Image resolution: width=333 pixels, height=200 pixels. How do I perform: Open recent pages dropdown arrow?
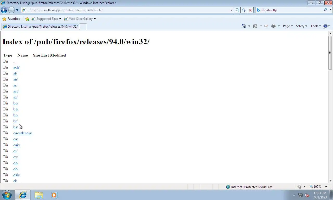(x=17, y=10)
